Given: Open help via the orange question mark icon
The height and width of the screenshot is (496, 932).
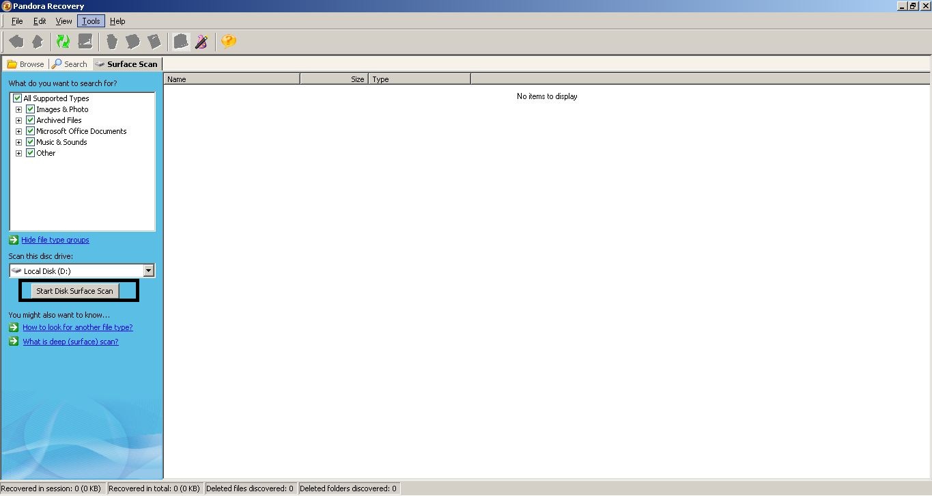Looking at the screenshot, I should click(229, 42).
